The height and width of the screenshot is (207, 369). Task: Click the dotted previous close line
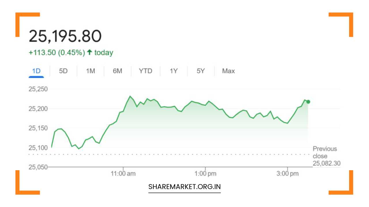pos(173,154)
